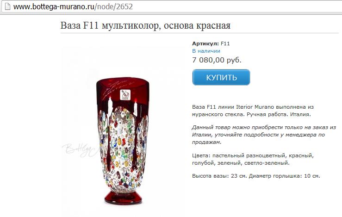Screen dimensions: 342x217
Task: Click the Bottega signature watermark on photo
Action: [x=80, y=150]
